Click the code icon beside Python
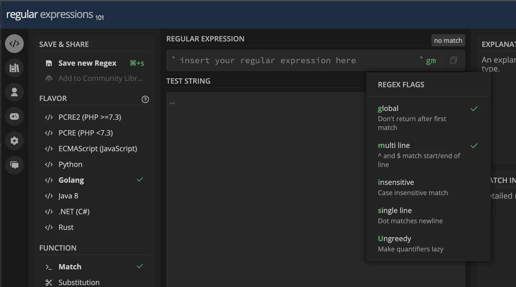This screenshot has height=287, width=516. coord(49,164)
